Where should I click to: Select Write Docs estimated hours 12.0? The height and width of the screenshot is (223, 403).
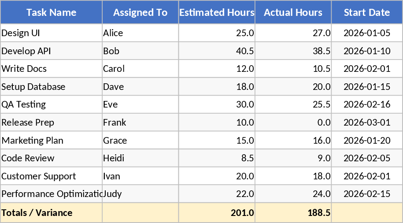pyautogui.click(x=217, y=69)
